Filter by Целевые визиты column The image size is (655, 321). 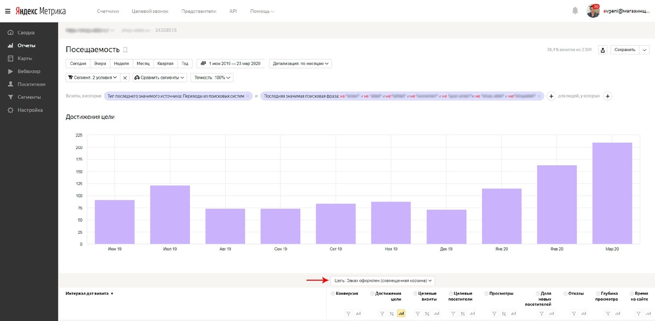(418, 313)
